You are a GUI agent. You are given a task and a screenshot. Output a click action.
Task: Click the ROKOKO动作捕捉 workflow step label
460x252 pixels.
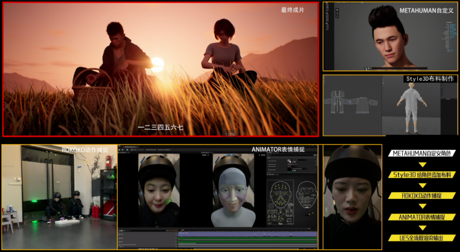(422, 196)
